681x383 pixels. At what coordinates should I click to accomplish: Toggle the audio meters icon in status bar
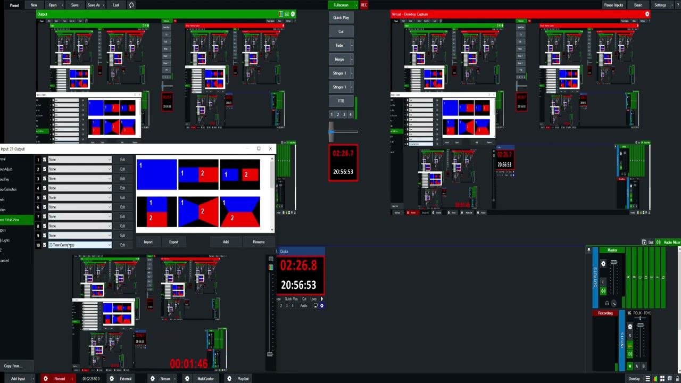point(654,379)
